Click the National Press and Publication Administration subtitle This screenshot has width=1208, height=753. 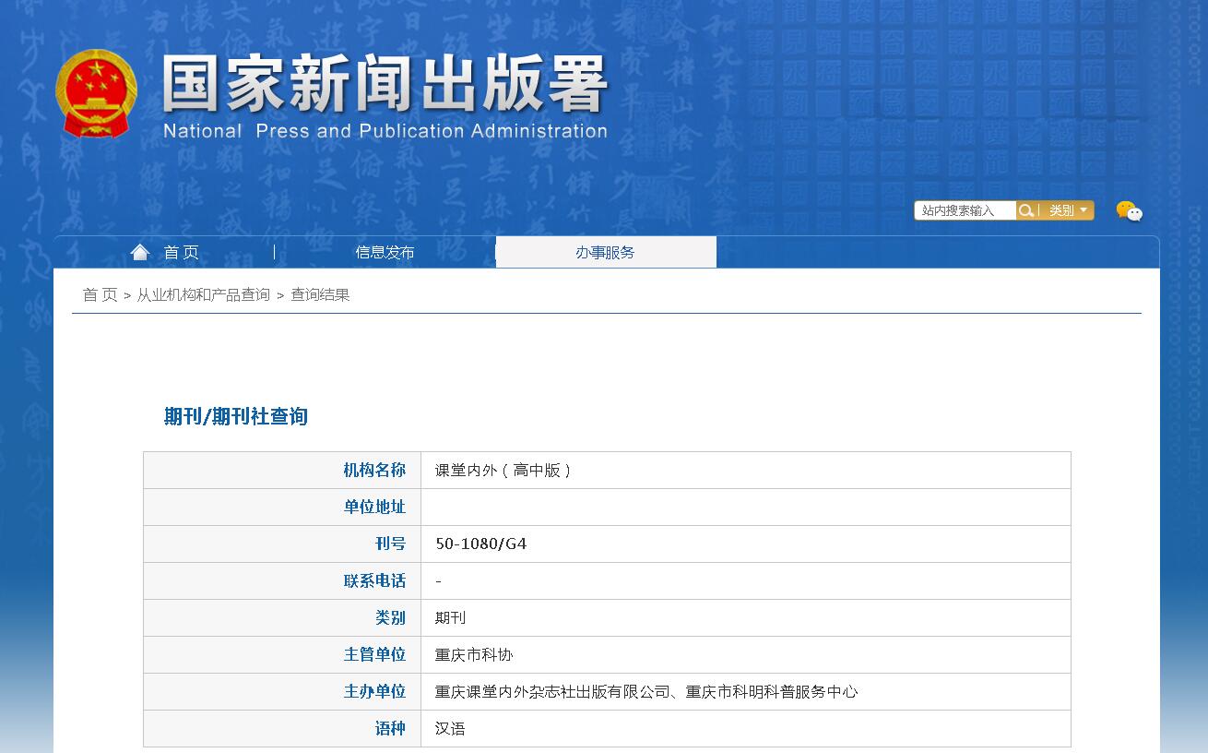(x=385, y=131)
